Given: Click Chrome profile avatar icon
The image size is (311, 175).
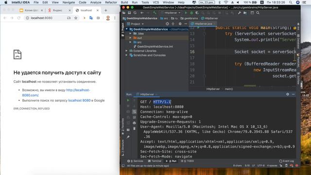Looking at the screenshot, I should pyautogui.click(x=108, y=18).
